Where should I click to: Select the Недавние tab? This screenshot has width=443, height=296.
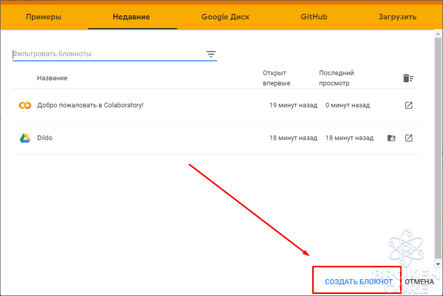click(x=131, y=17)
